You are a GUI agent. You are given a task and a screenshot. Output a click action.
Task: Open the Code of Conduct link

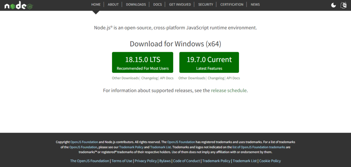click(x=186, y=161)
